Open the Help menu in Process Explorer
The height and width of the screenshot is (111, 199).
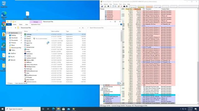click(x=128, y=4)
